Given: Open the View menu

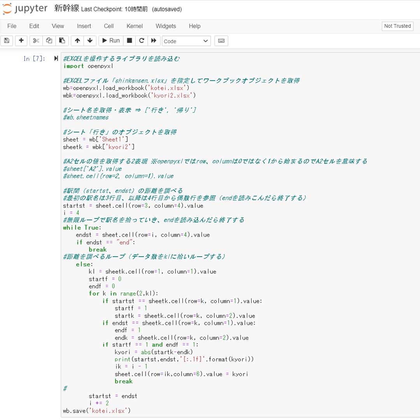Looking at the screenshot, I should (x=58, y=26).
